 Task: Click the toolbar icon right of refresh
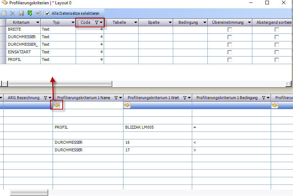39,13
